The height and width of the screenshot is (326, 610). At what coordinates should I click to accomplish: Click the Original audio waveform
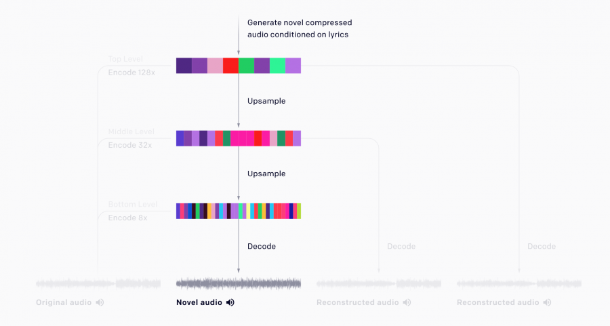click(98, 283)
